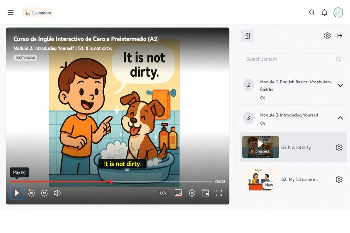Collapse Module 2 Introducing Yourself chevron

340,118
